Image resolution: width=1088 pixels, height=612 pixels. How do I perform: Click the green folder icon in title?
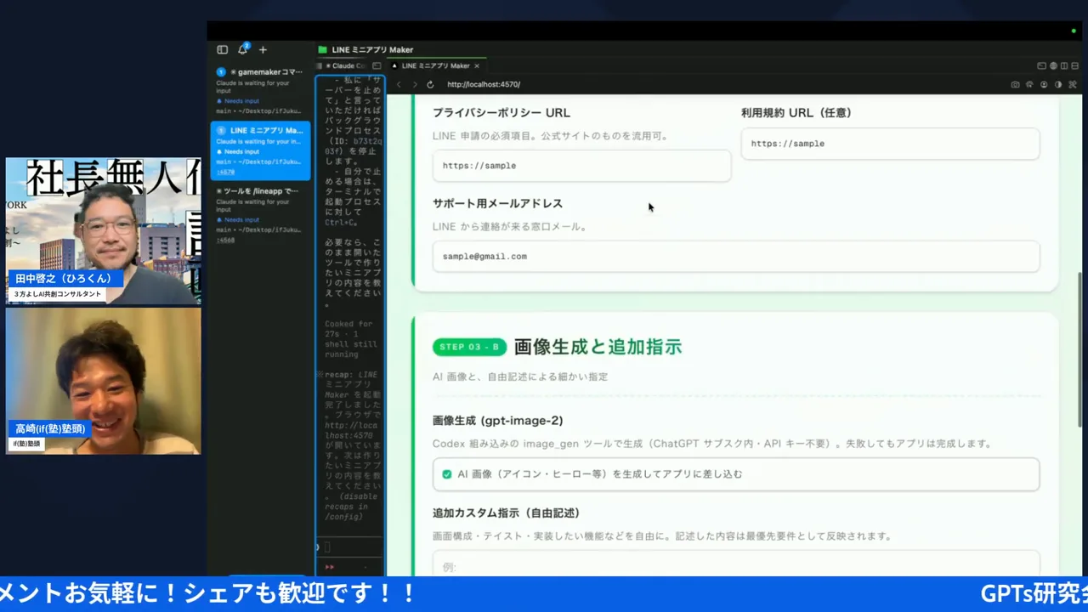[x=322, y=49]
